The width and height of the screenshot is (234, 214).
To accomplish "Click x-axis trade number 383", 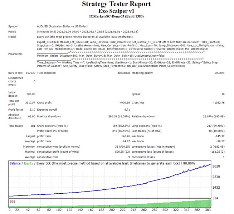I will click(x=208, y=210).
